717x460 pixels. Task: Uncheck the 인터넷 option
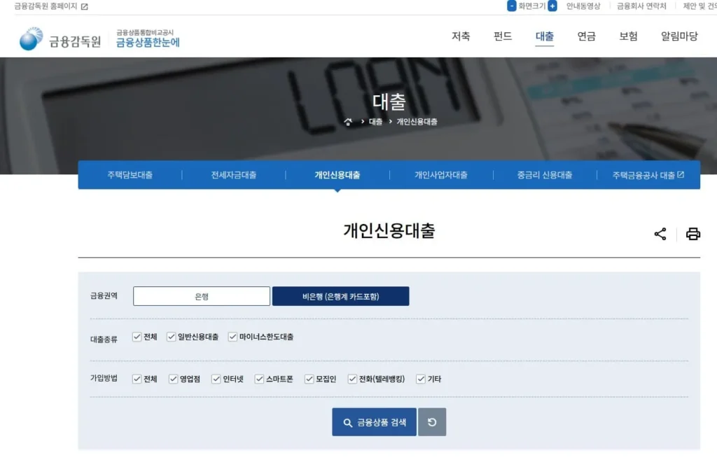point(216,379)
